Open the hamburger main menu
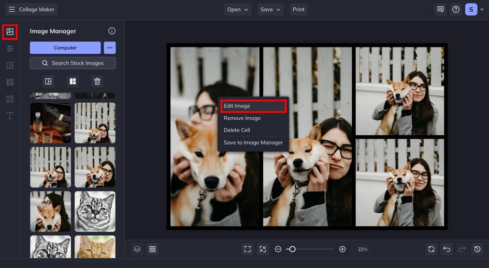 (x=11, y=9)
